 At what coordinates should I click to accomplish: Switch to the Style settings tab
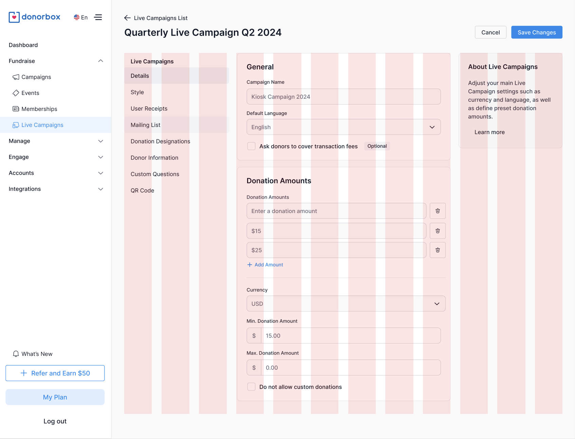point(137,92)
